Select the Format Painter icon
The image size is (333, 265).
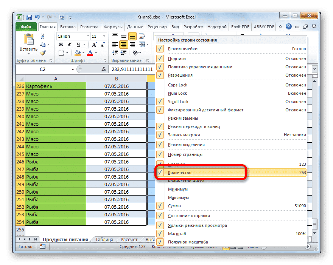coord(43,52)
